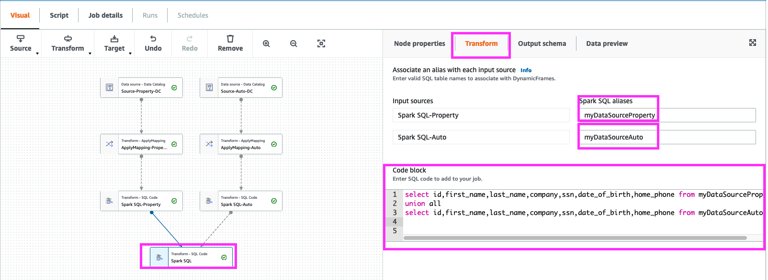Click the Remove trash icon
This screenshot has height=280, width=768.
[230, 43]
